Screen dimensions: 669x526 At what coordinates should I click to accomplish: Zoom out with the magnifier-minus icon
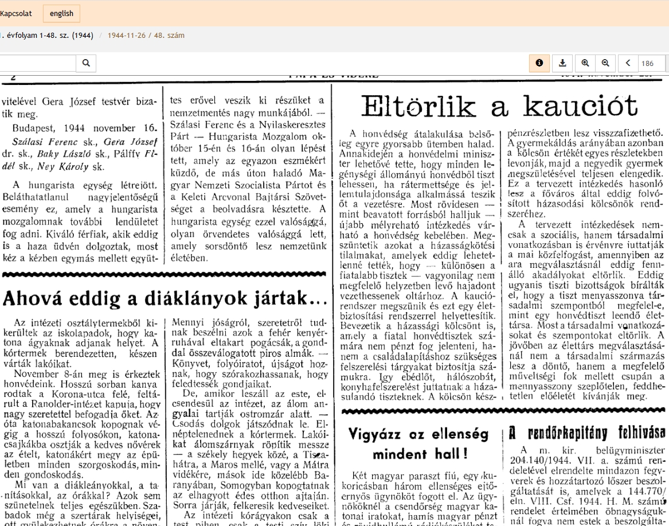[605, 63]
